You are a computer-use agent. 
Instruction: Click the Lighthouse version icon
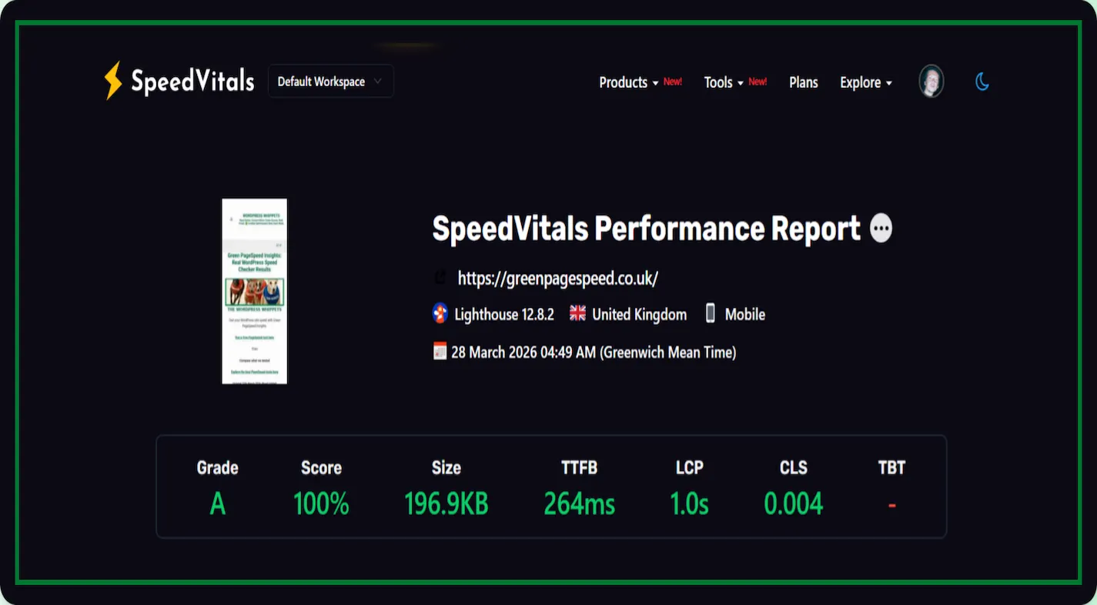click(440, 313)
